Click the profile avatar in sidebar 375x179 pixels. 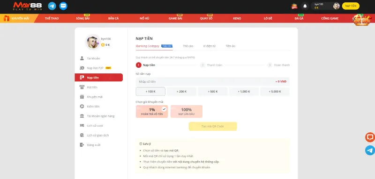point(93,42)
